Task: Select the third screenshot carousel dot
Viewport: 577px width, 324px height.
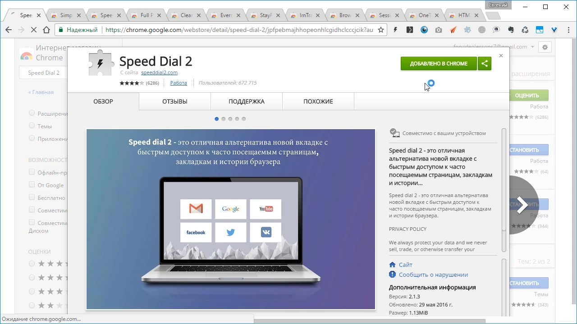Action: coord(230,119)
